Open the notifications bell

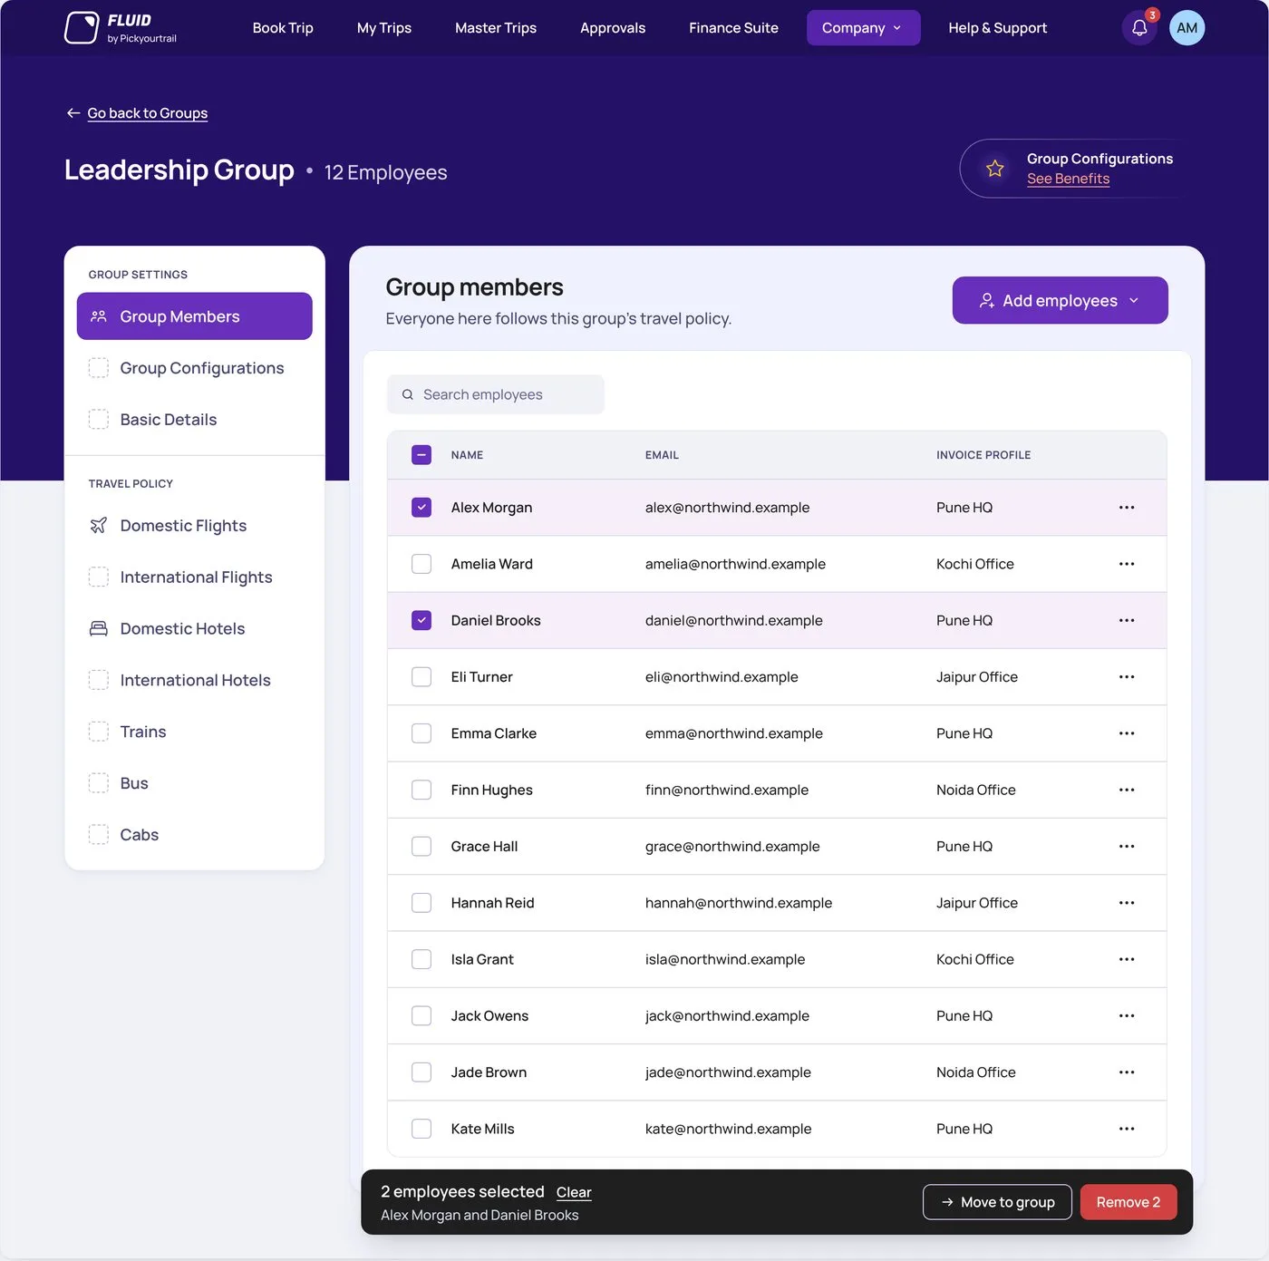tap(1139, 28)
